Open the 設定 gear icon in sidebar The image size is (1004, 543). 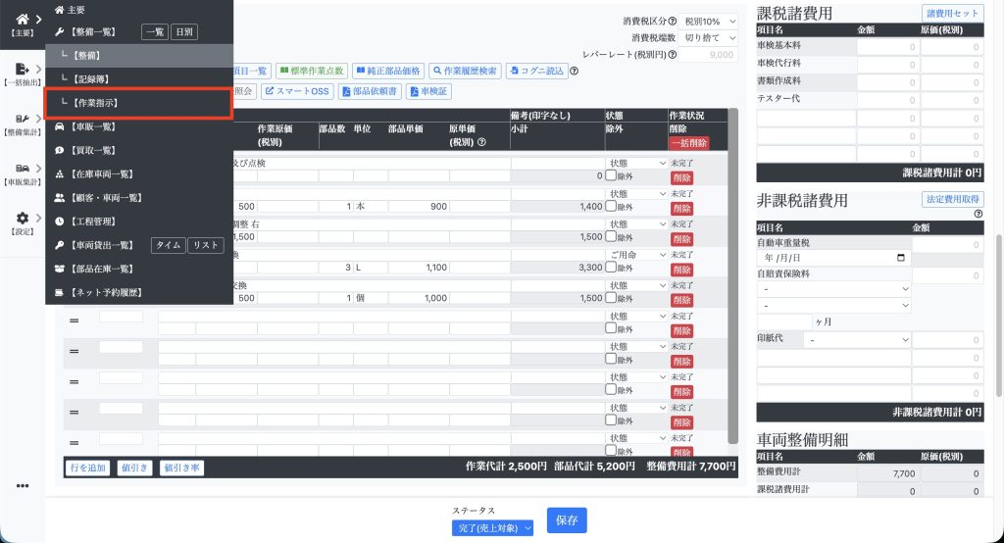(22, 219)
